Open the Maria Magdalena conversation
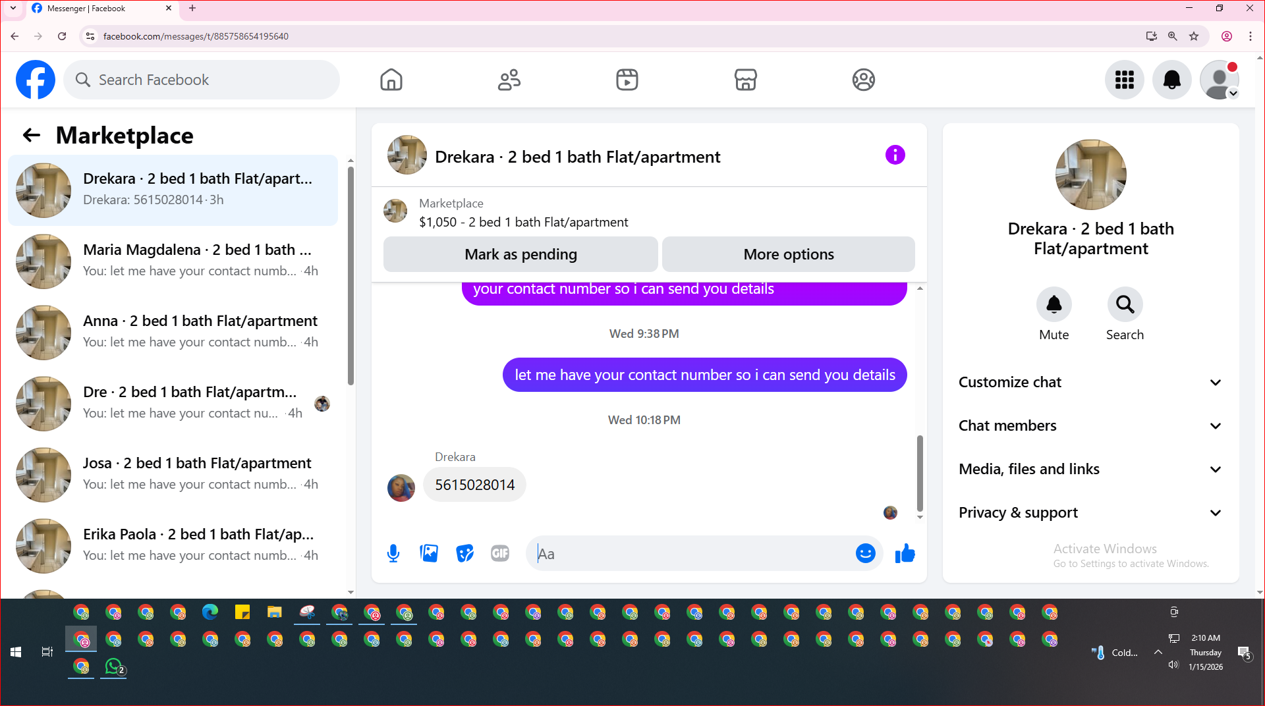 (x=173, y=261)
